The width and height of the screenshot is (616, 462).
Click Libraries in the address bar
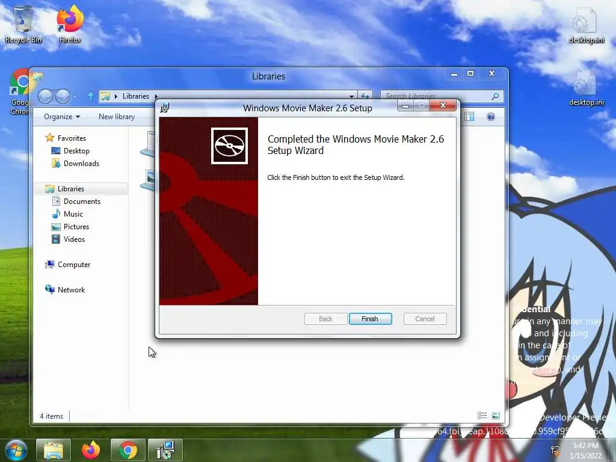click(135, 96)
